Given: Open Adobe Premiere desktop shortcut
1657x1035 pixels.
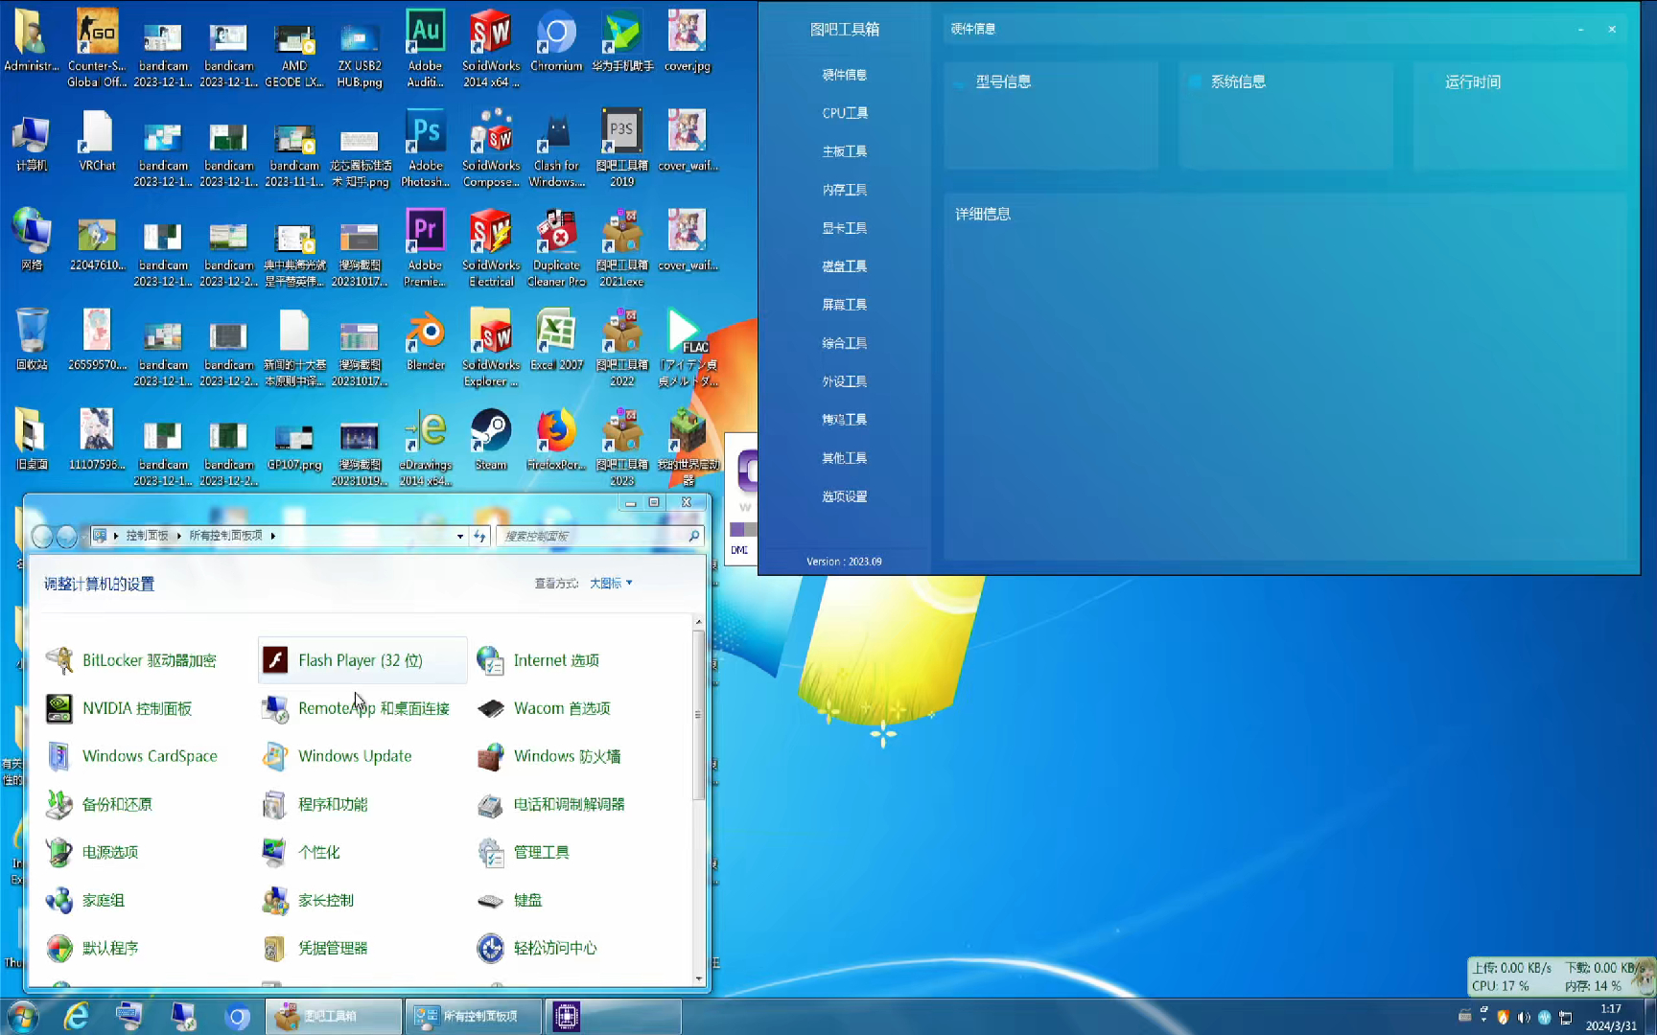Looking at the screenshot, I should click(x=426, y=246).
